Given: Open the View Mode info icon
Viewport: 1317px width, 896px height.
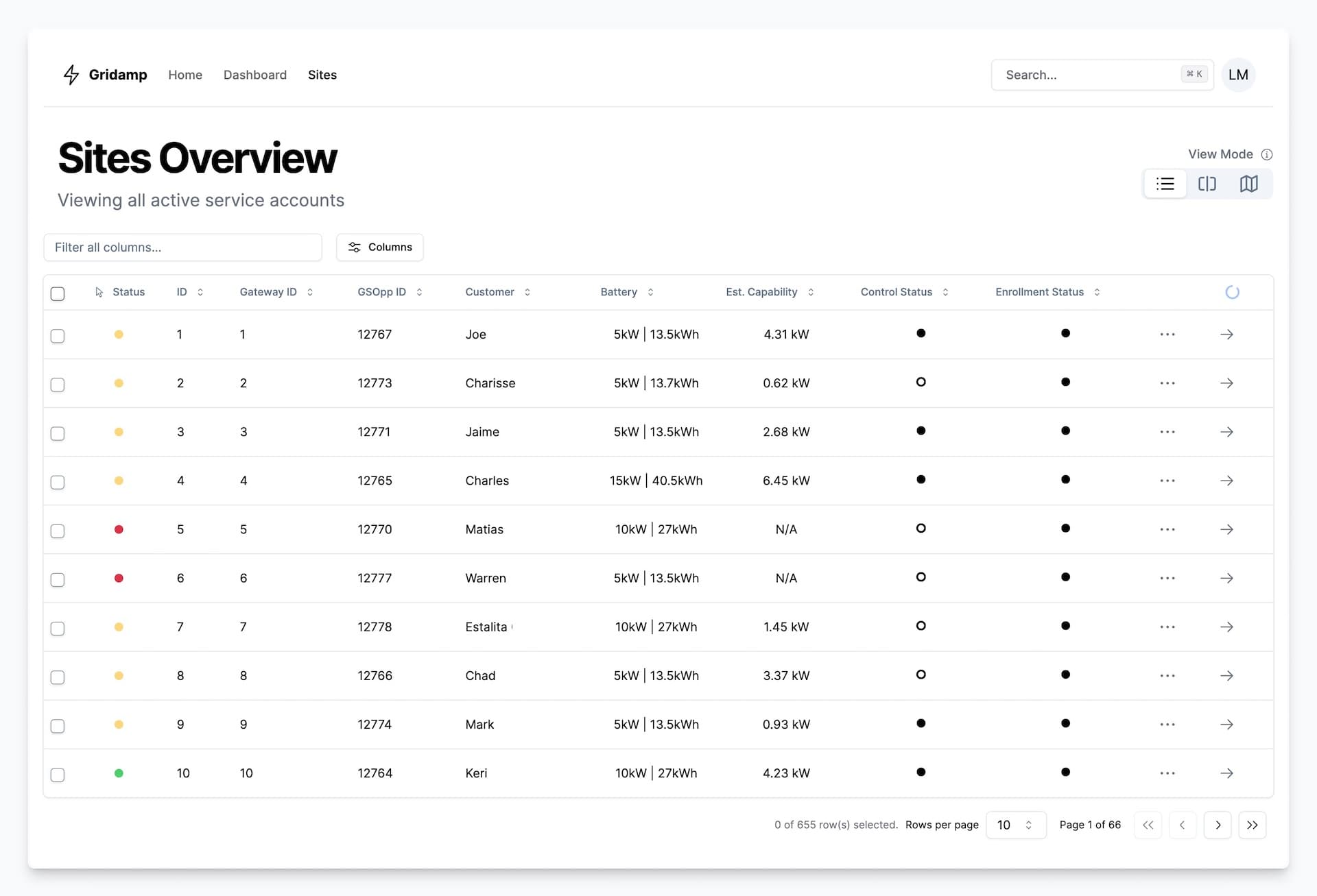Looking at the screenshot, I should point(1268,154).
